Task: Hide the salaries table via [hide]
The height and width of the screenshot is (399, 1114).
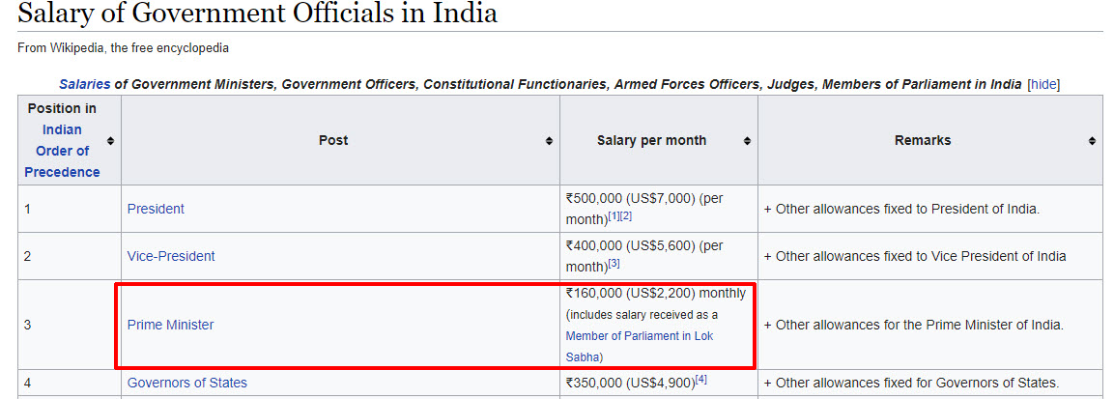Action: (1043, 84)
